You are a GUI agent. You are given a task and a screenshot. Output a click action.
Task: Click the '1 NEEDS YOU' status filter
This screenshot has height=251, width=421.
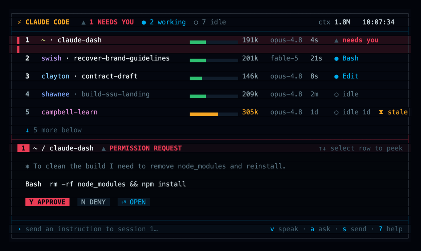108,22
